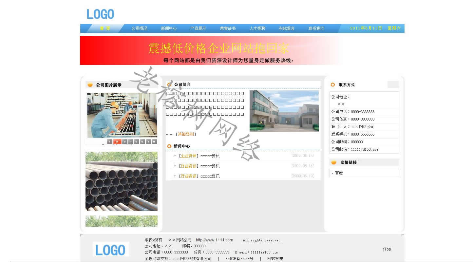Click the circle icon beside 联系方式

333,84
